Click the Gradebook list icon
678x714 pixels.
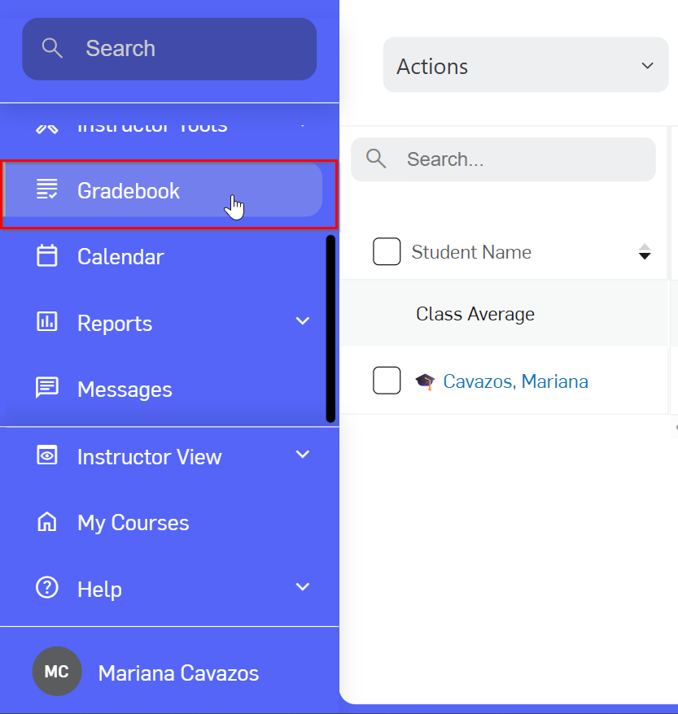click(47, 189)
